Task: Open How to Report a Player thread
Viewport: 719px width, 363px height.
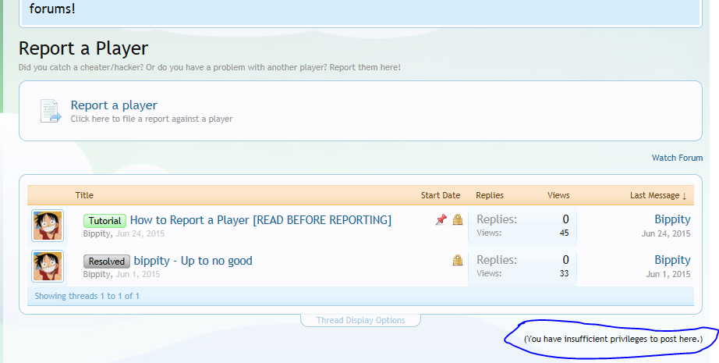Action: (x=260, y=220)
